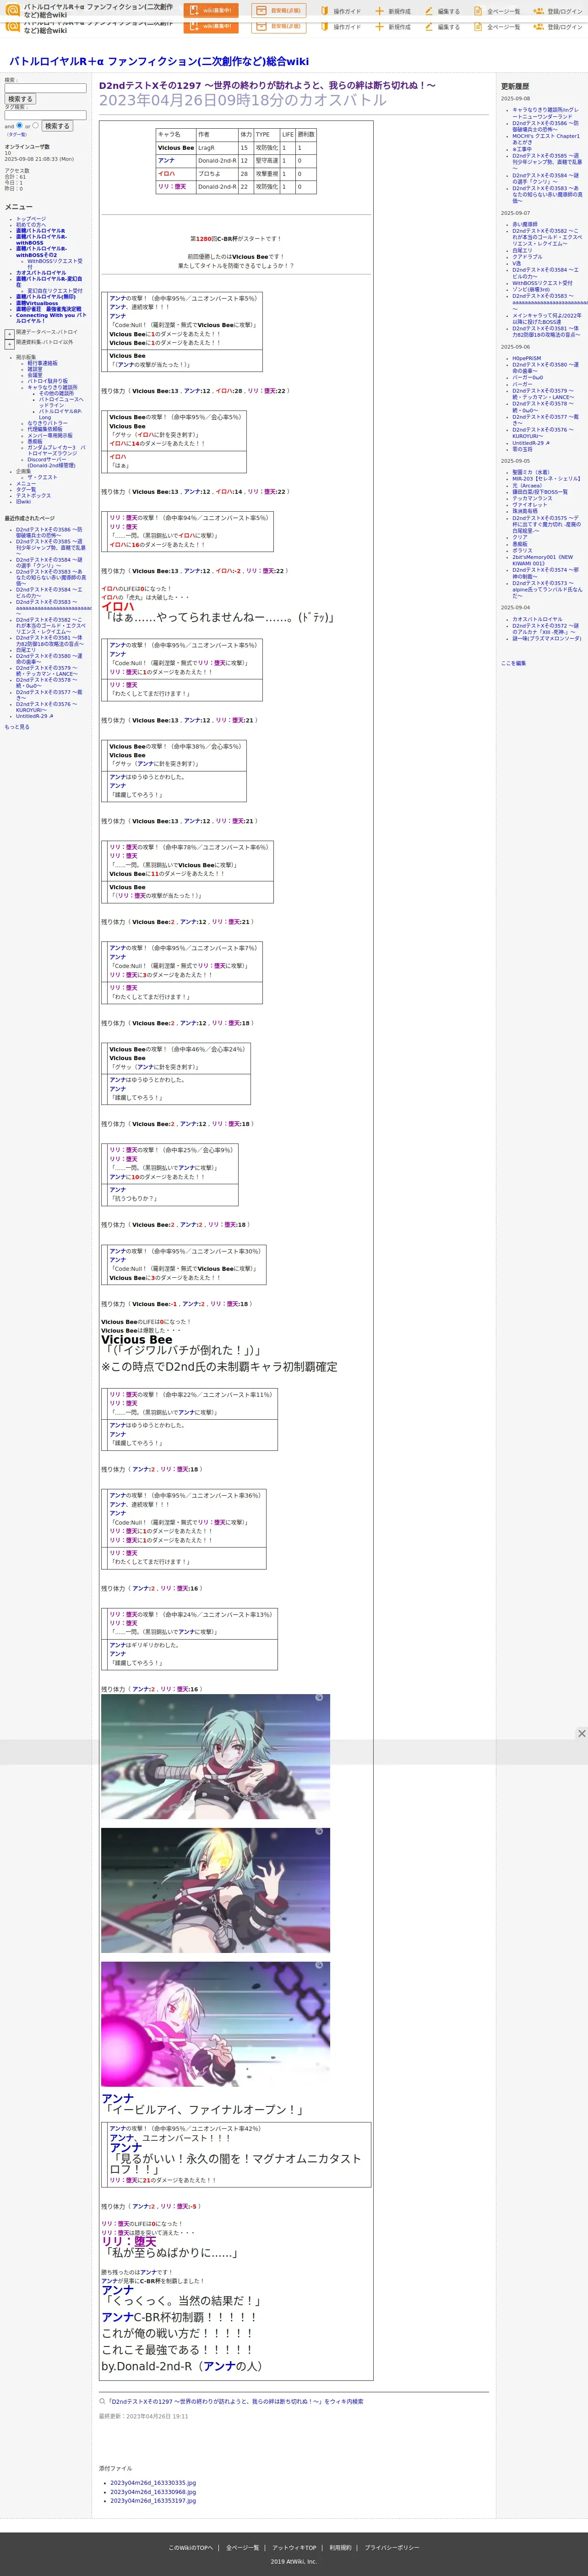Click 登録/ログイン person icon in the topmost header
This screenshot has height=2576, width=588.
[x=538, y=11]
